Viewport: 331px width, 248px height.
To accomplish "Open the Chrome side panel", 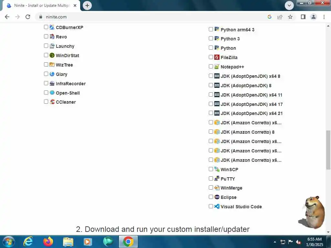I will pos(303,17).
